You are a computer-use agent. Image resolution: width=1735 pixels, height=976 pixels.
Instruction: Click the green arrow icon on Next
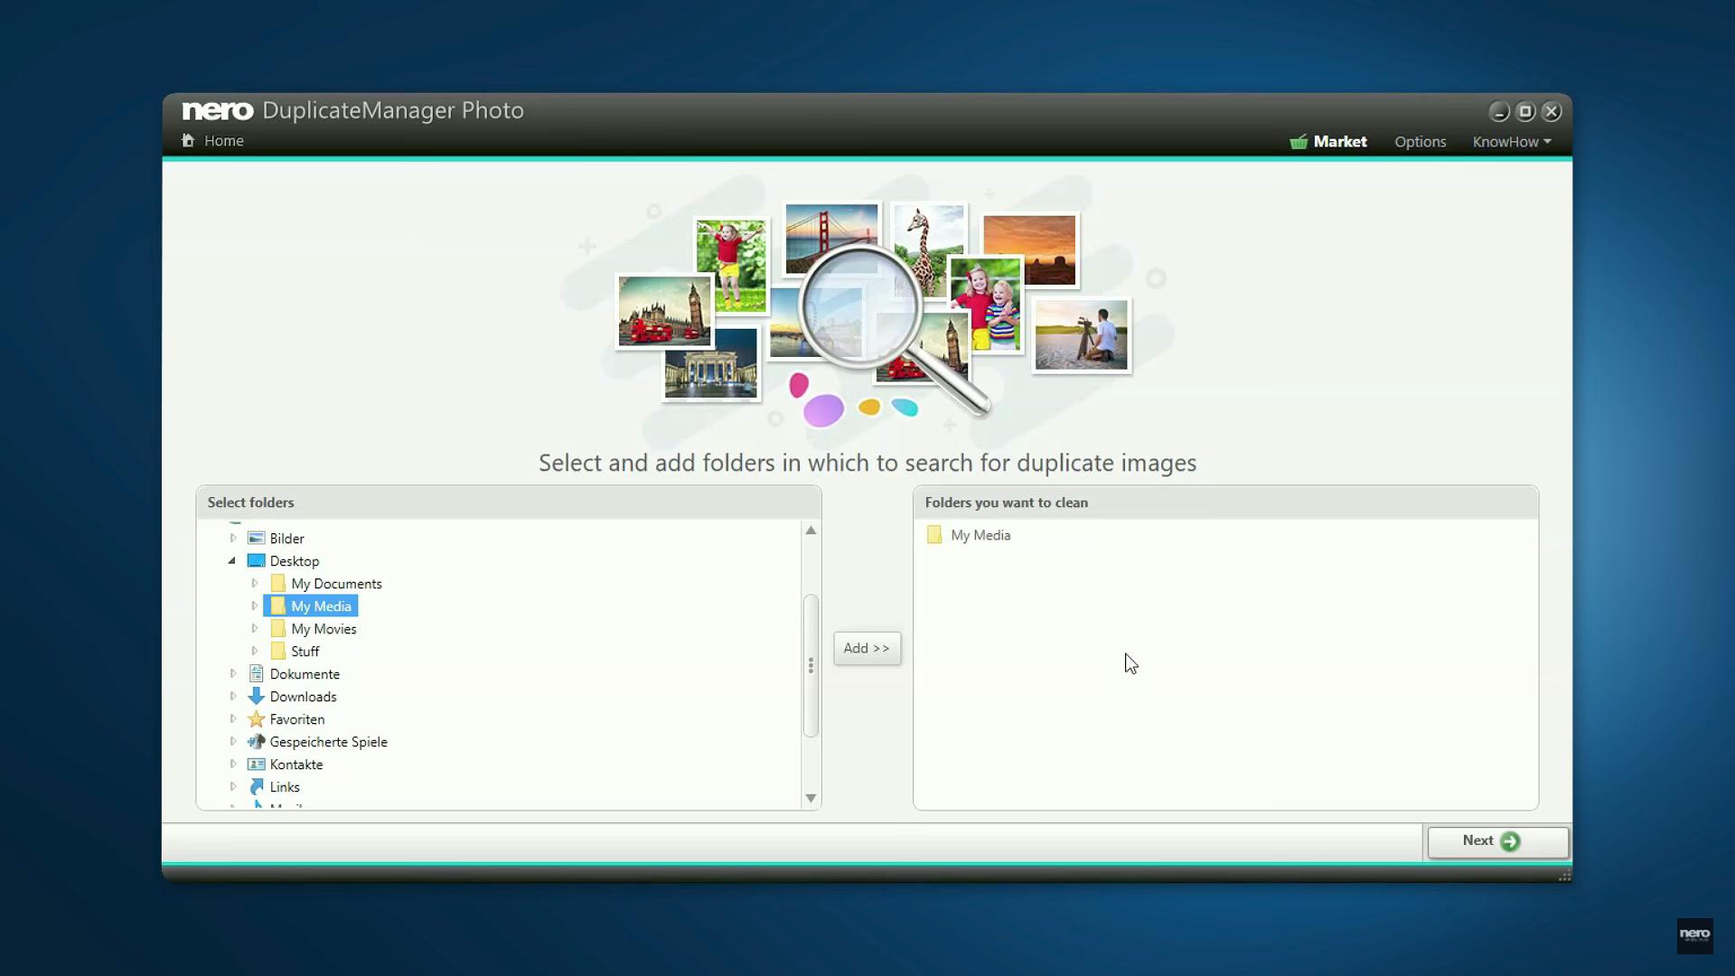[x=1510, y=841]
